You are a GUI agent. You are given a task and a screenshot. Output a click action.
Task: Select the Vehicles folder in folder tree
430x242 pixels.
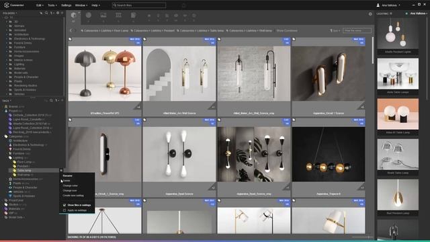click(19, 94)
